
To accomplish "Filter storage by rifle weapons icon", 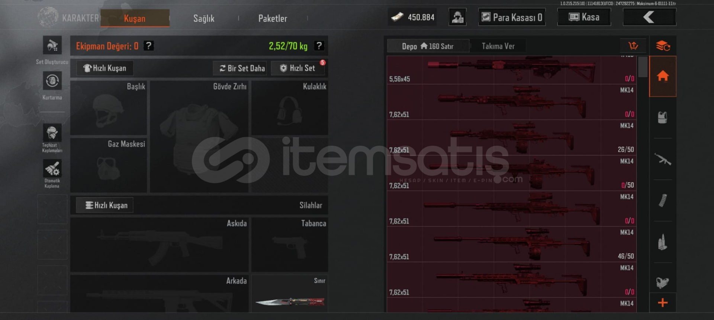I will click(x=663, y=159).
